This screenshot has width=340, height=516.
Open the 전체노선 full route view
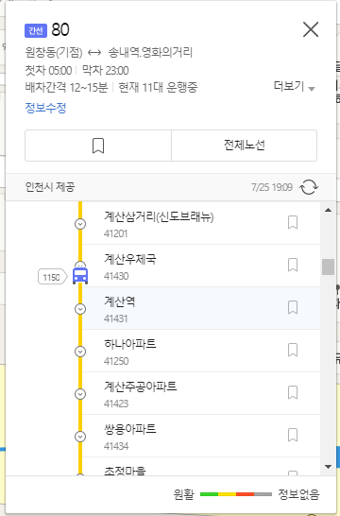[x=245, y=146]
